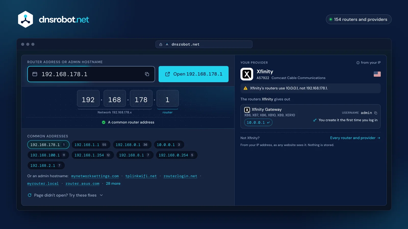408x229 pixels.
Task: Show 28 more admin hostnames
Action: tap(113, 183)
